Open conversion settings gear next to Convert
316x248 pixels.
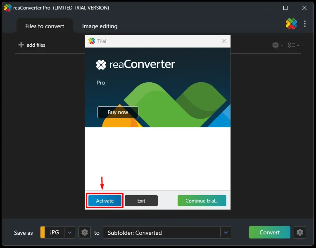(299, 232)
